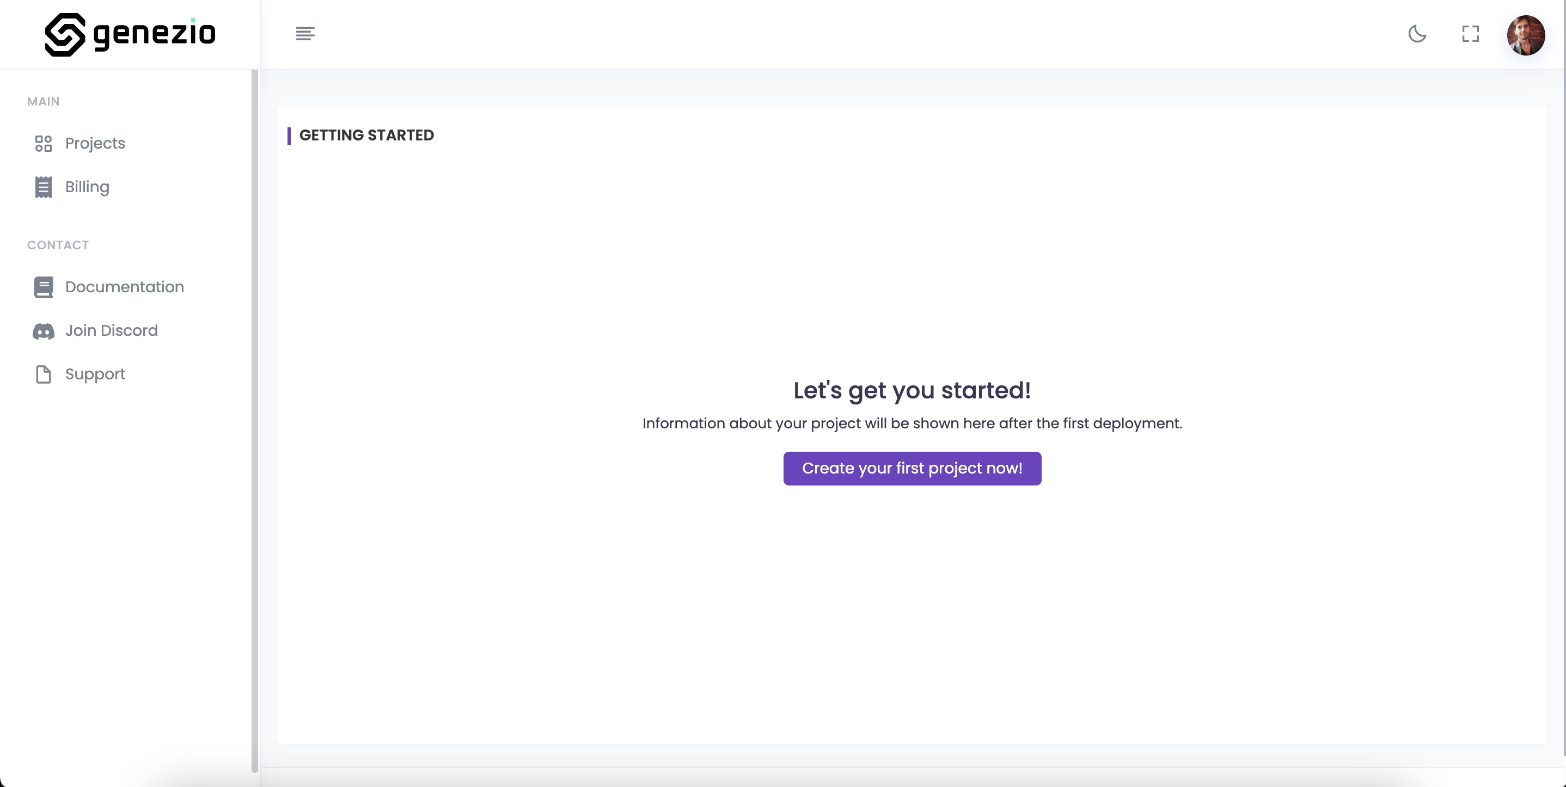Click the genezio logo
Image resolution: width=1566 pixels, height=787 pixels.
tap(130, 34)
